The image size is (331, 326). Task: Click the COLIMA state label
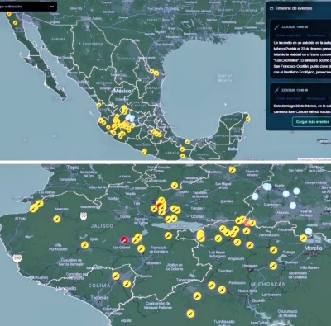coord(99,286)
